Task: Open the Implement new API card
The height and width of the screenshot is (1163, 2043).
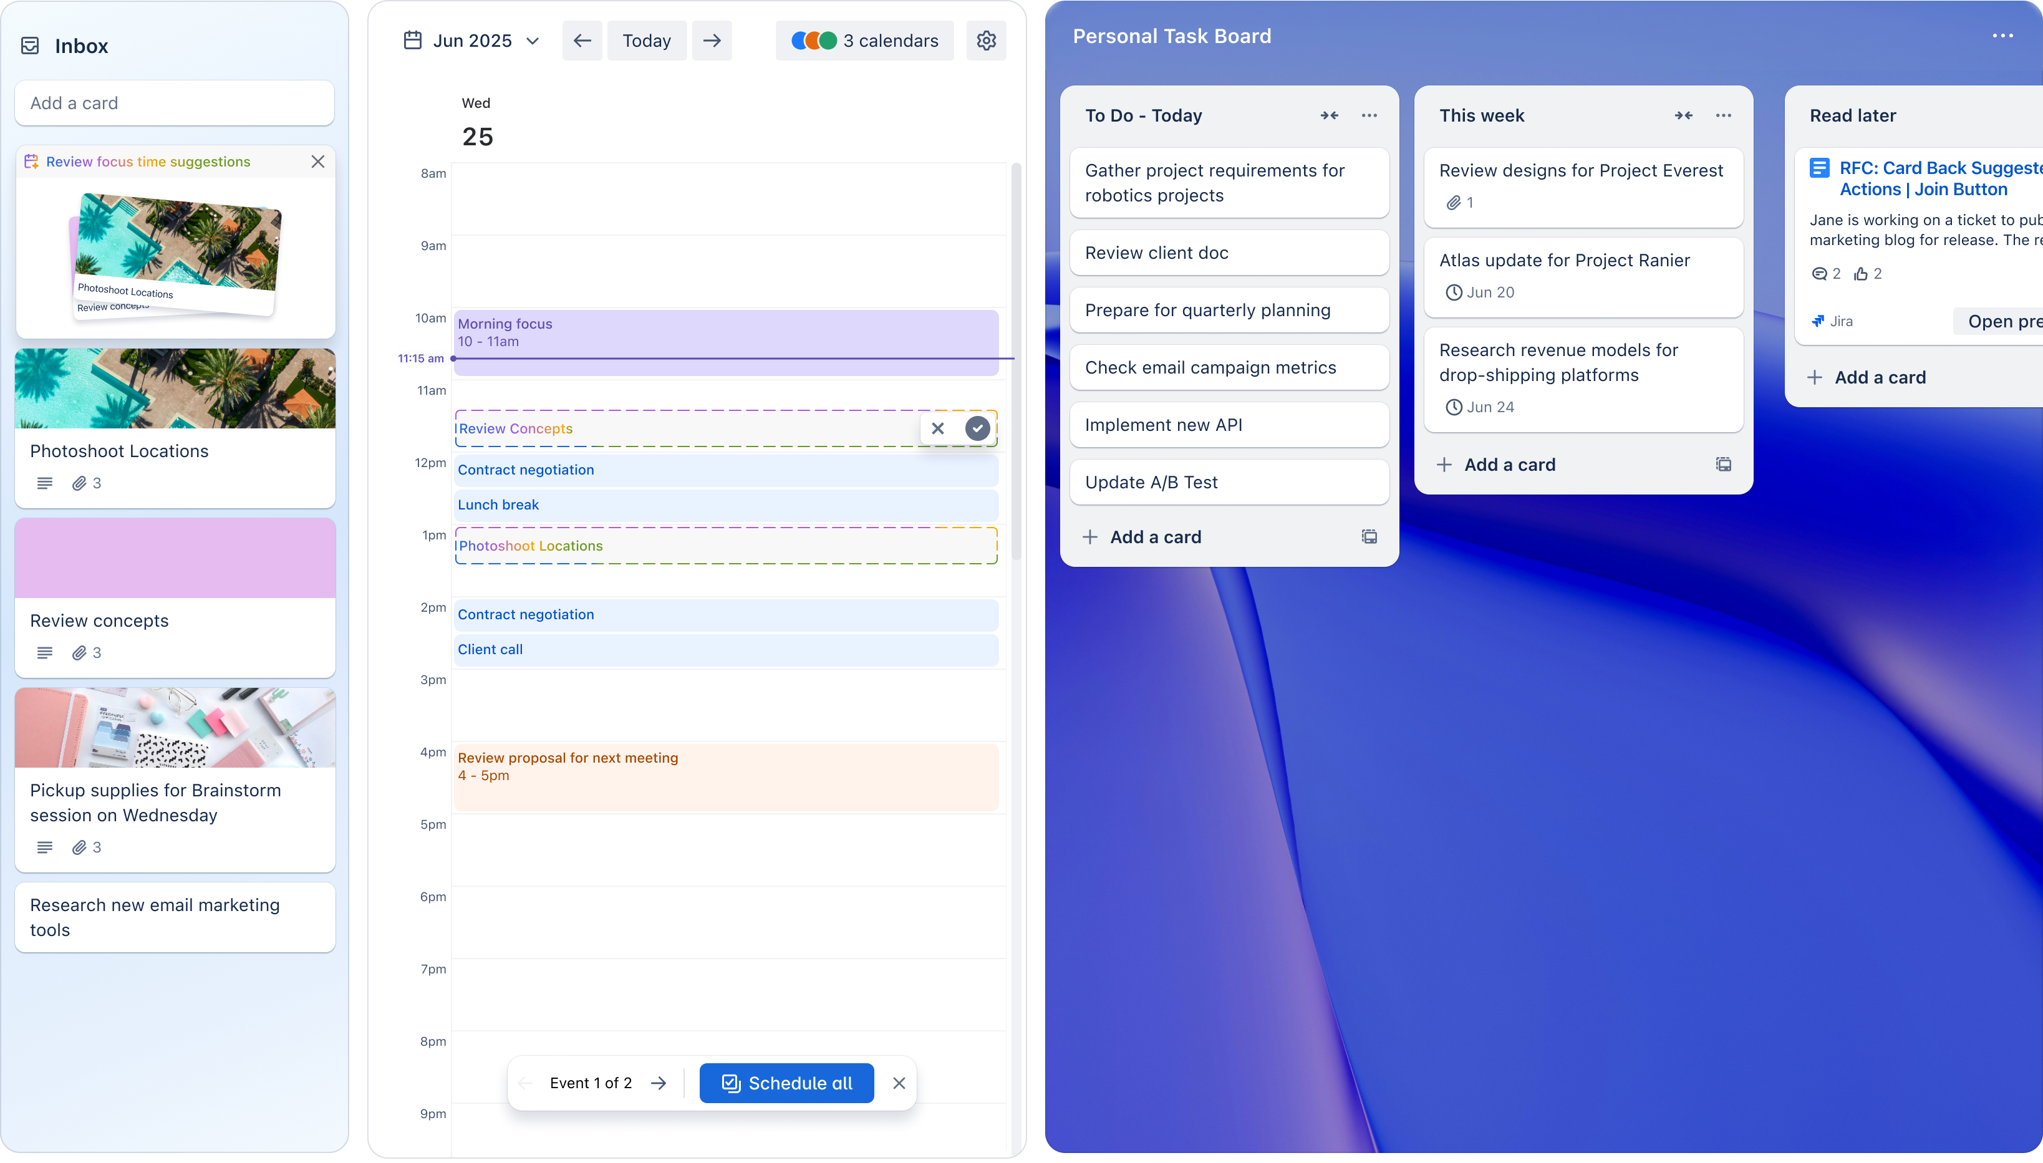Action: click(1229, 425)
